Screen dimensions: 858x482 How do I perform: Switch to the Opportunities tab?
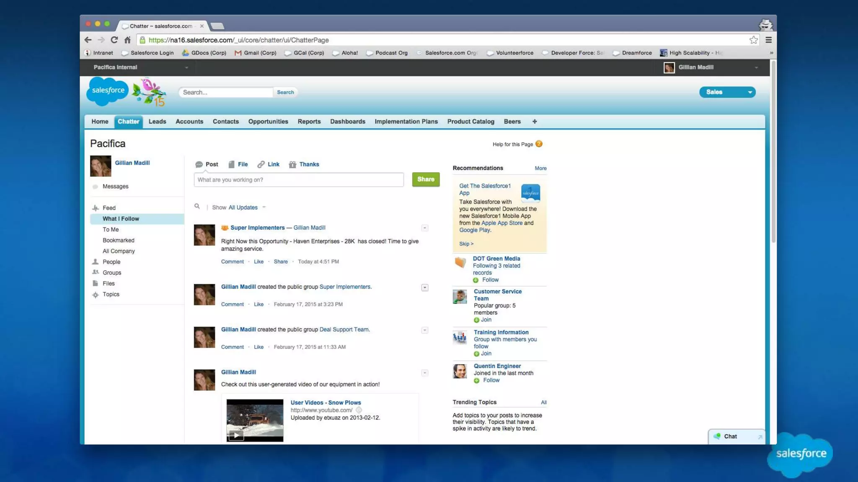268,121
